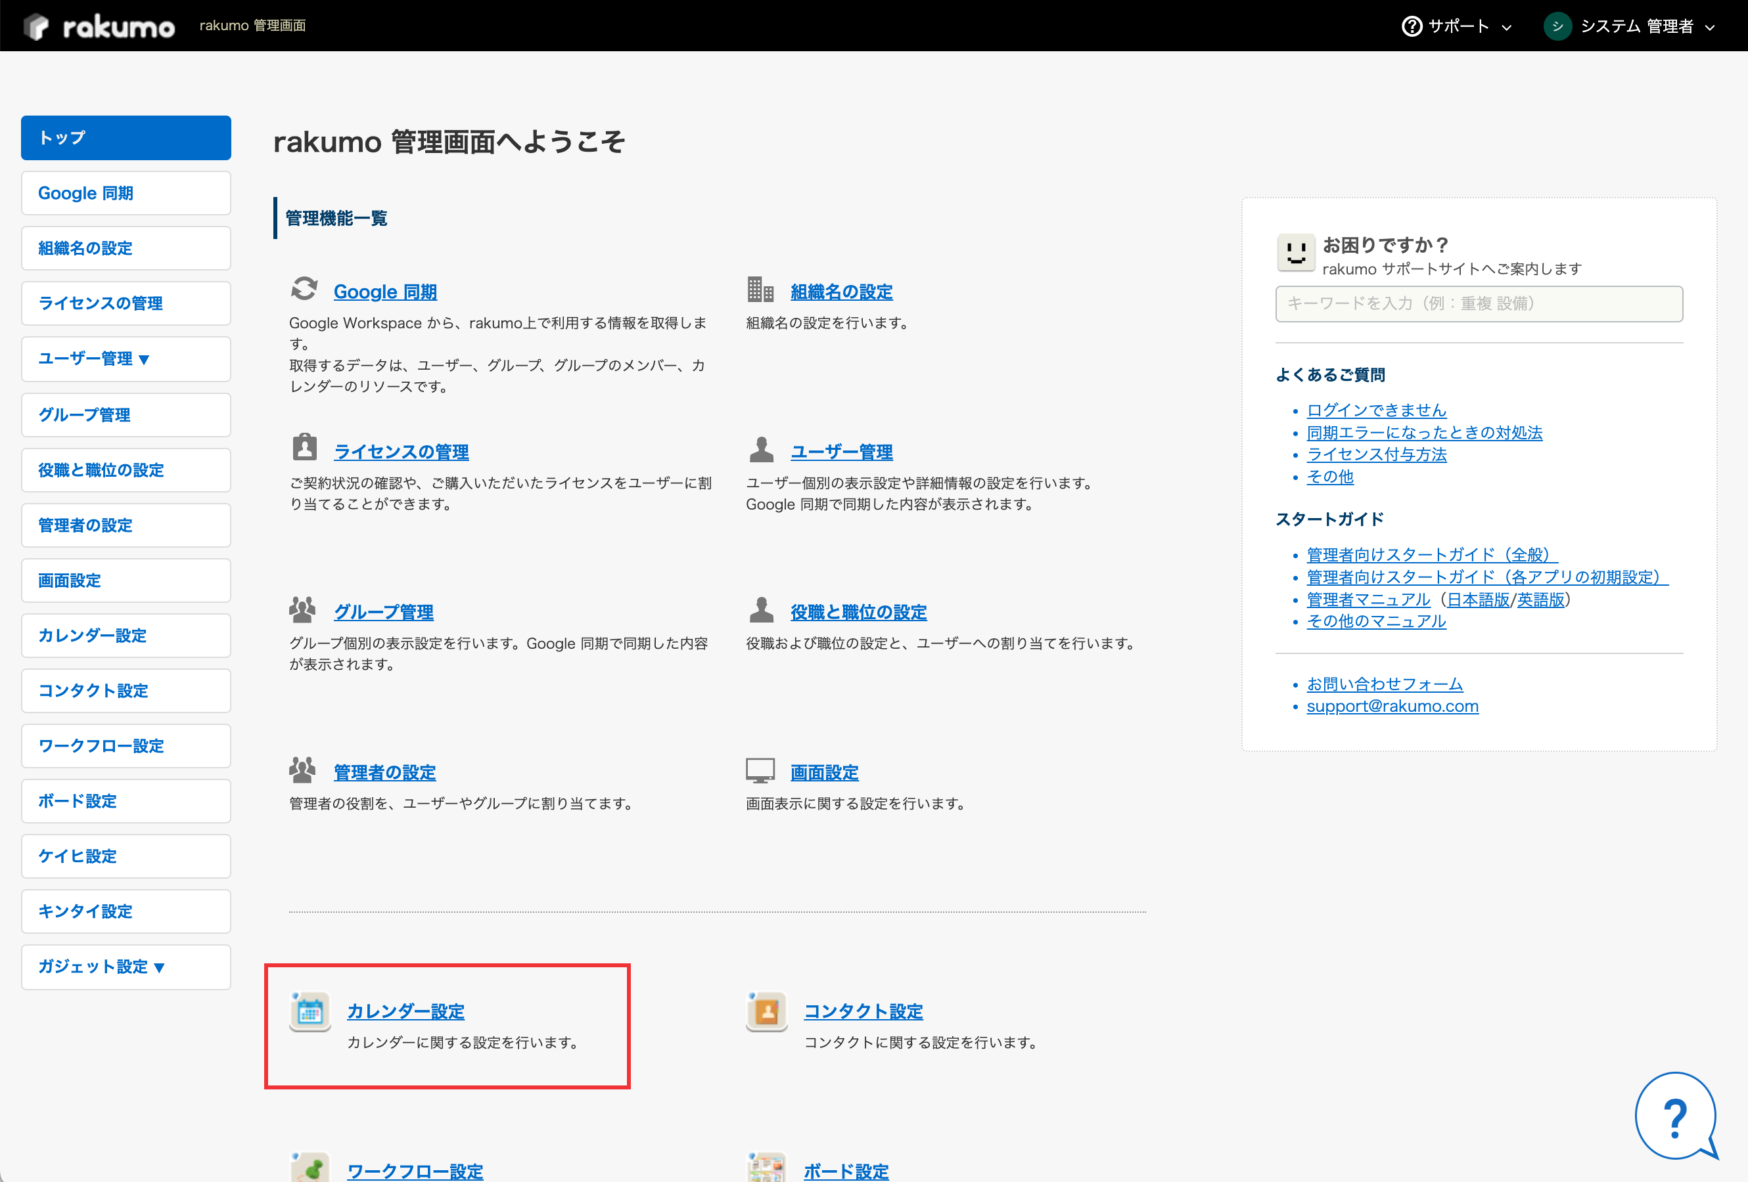This screenshot has width=1748, height=1182.
Task: Expand ユーザー管理 in the sidebar
Action: [126, 359]
